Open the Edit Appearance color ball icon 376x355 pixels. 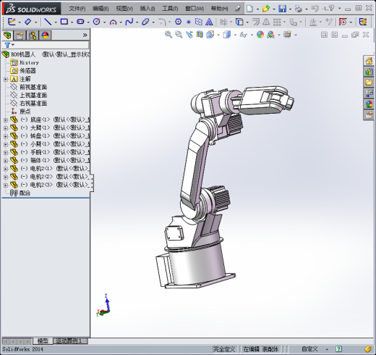click(x=260, y=35)
